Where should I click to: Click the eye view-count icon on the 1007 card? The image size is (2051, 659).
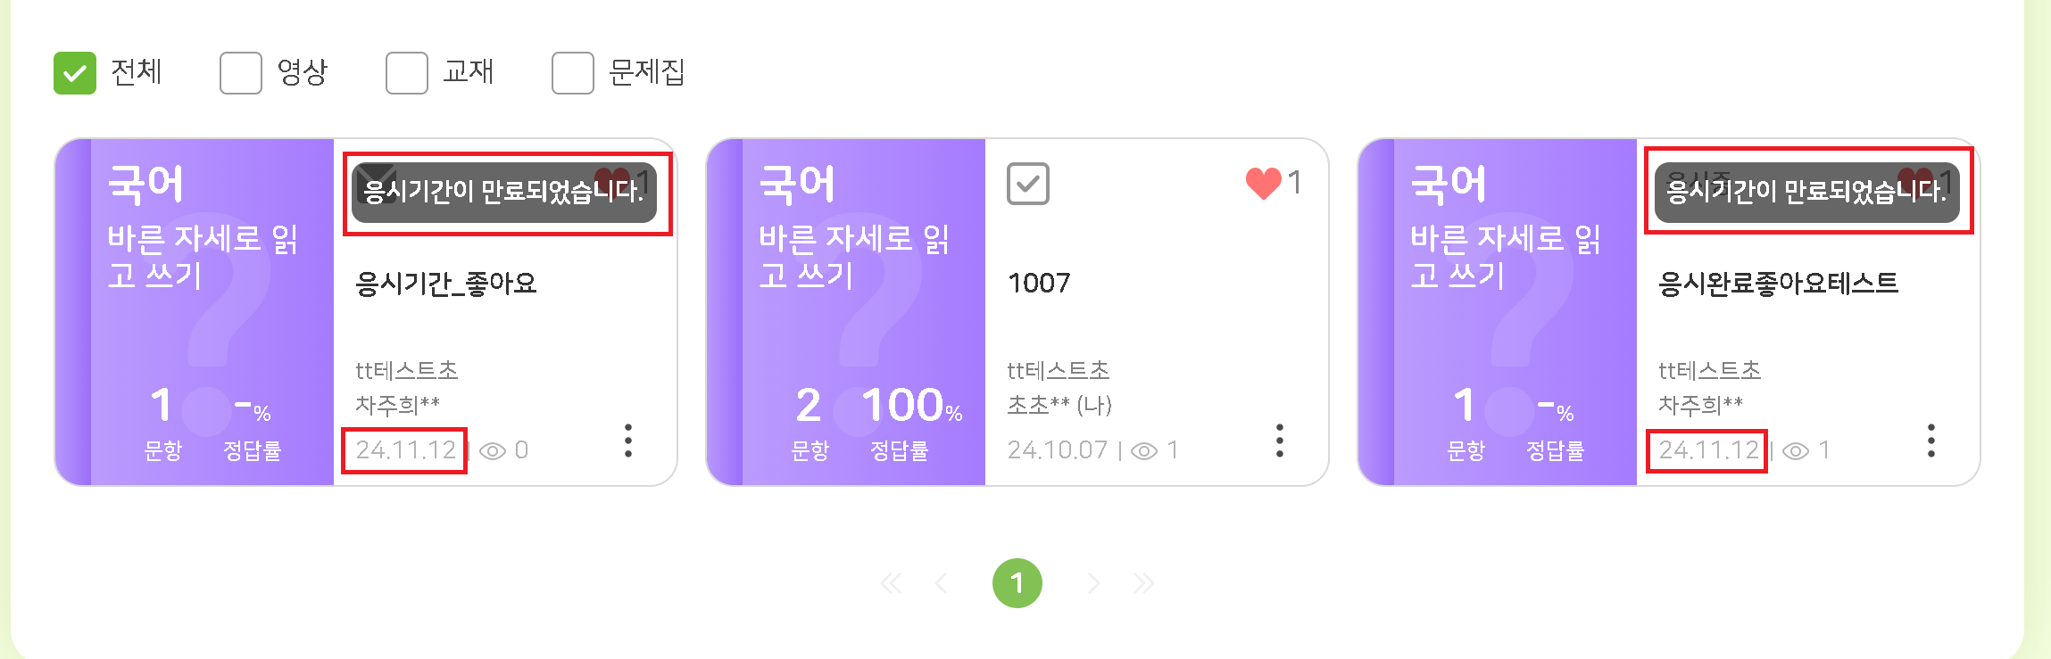click(1143, 451)
